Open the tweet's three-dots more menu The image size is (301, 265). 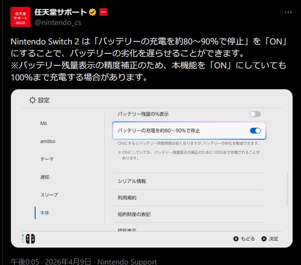288,12
